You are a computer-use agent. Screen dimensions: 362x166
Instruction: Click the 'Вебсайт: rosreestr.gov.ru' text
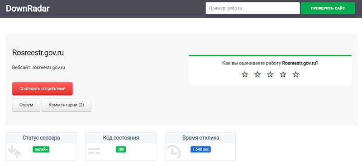[x=38, y=68]
